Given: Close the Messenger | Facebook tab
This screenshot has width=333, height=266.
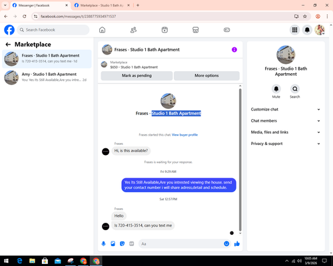Looking at the screenshot, I should click(x=67, y=5).
